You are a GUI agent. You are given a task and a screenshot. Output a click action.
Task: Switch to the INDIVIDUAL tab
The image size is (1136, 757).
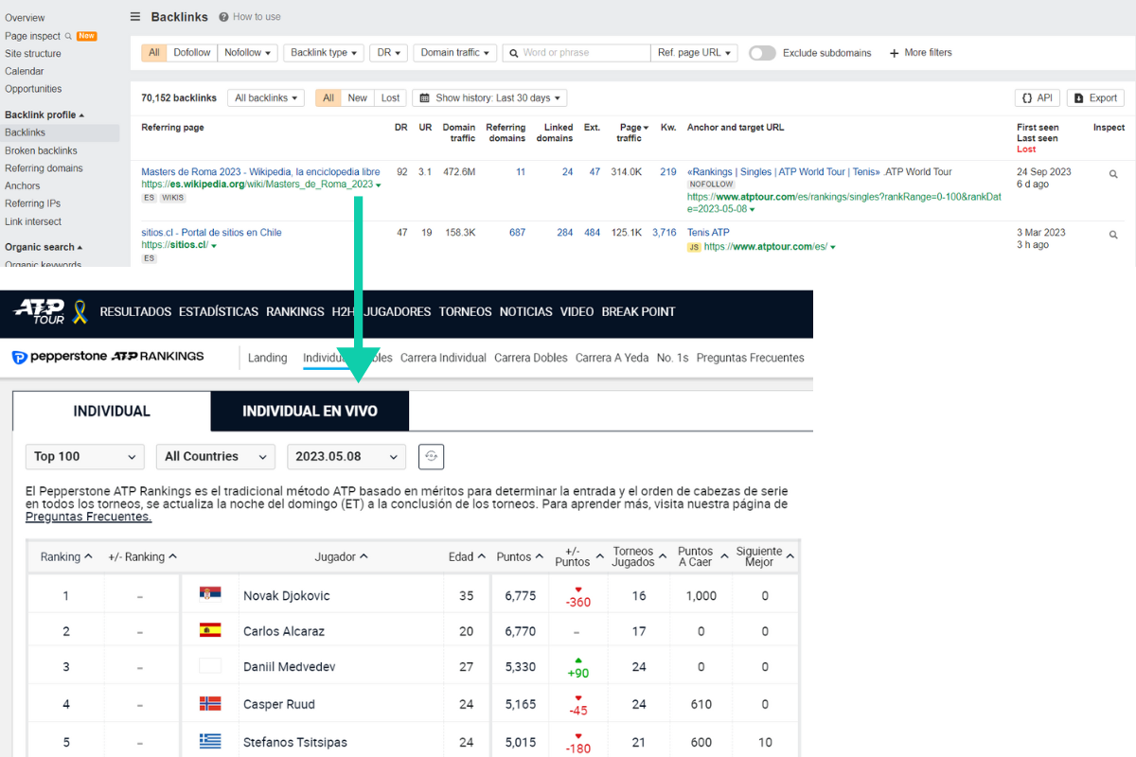tap(112, 411)
